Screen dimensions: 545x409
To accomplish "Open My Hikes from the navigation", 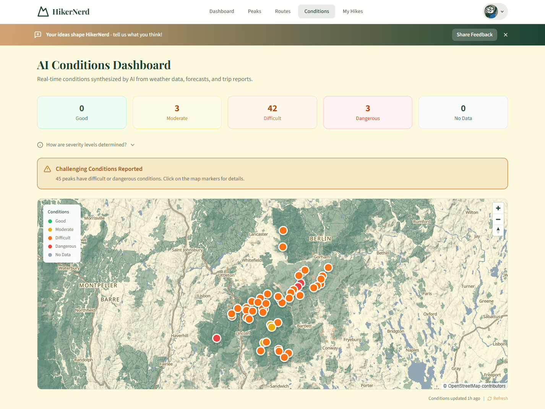I will 352,11.
